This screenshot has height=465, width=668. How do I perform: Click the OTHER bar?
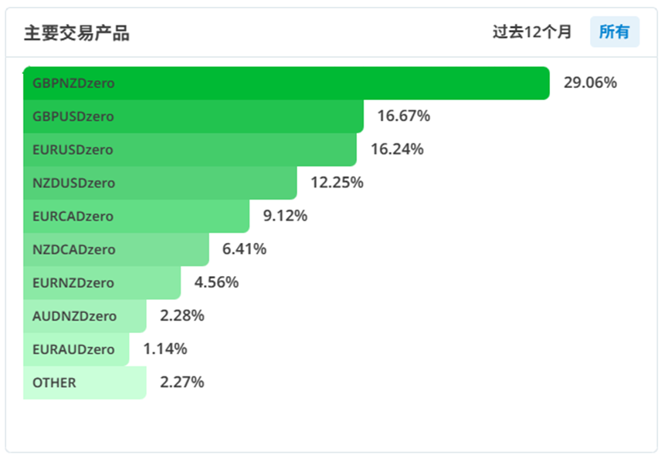[85, 382]
